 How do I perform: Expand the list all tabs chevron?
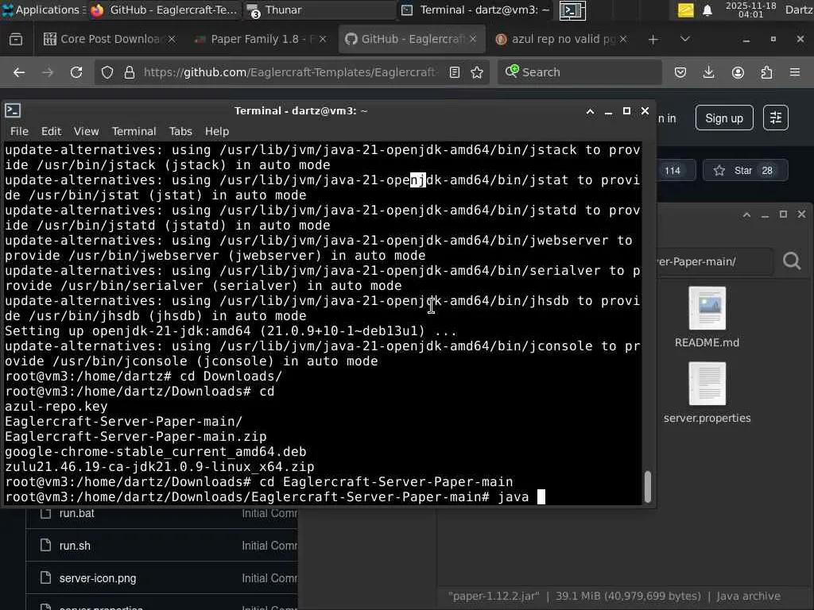684,39
